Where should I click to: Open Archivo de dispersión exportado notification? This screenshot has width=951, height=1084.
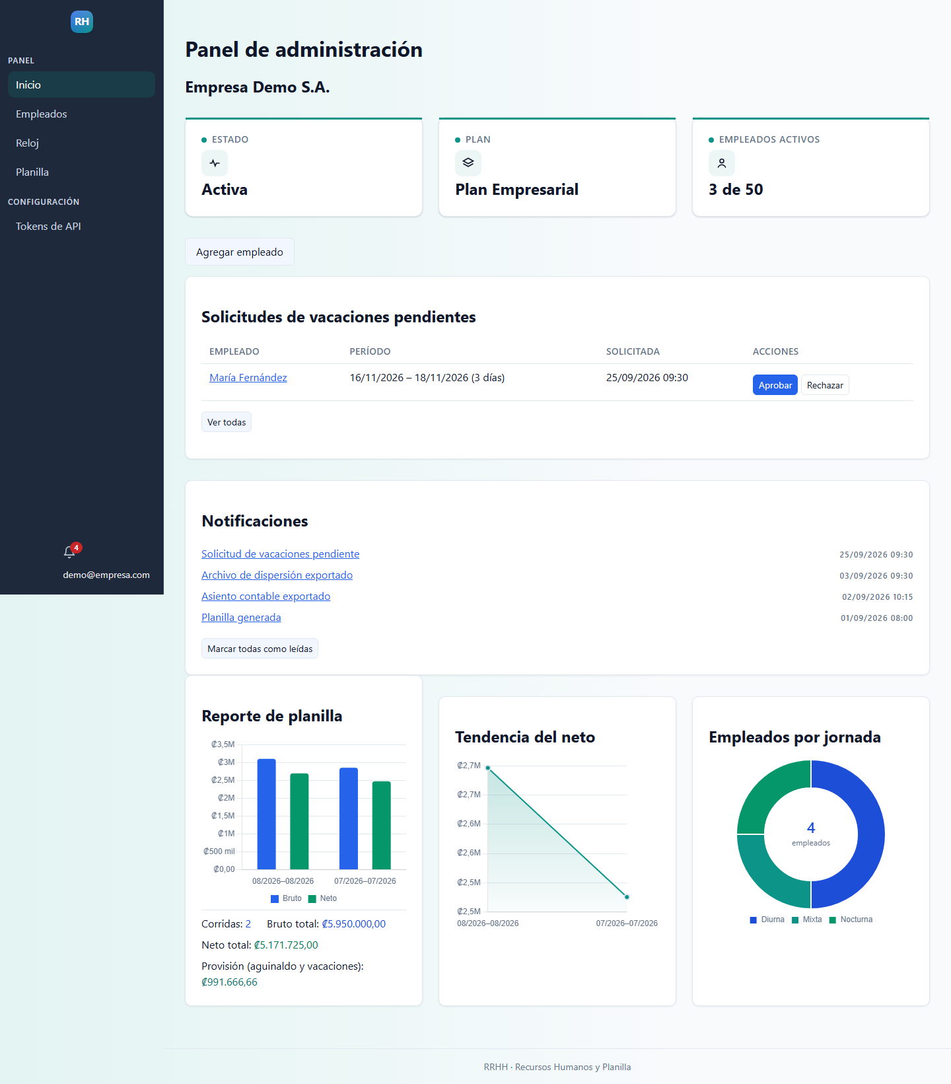point(277,575)
